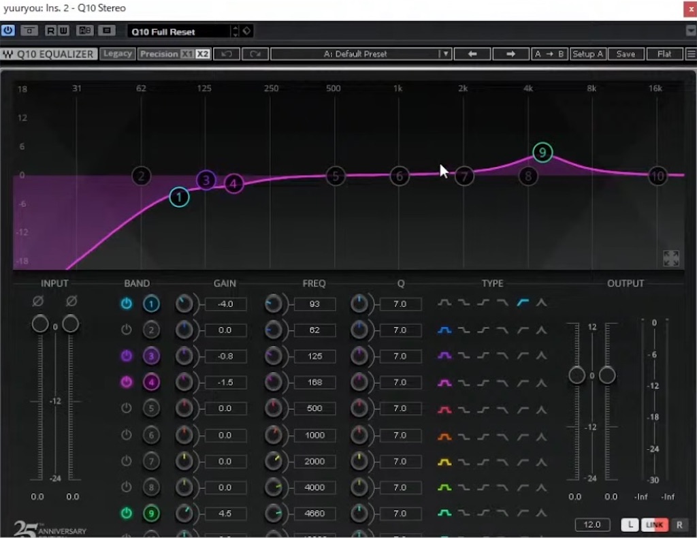Enable band 6 power button
Screen dimensions: 697x538
click(x=127, y=435)
